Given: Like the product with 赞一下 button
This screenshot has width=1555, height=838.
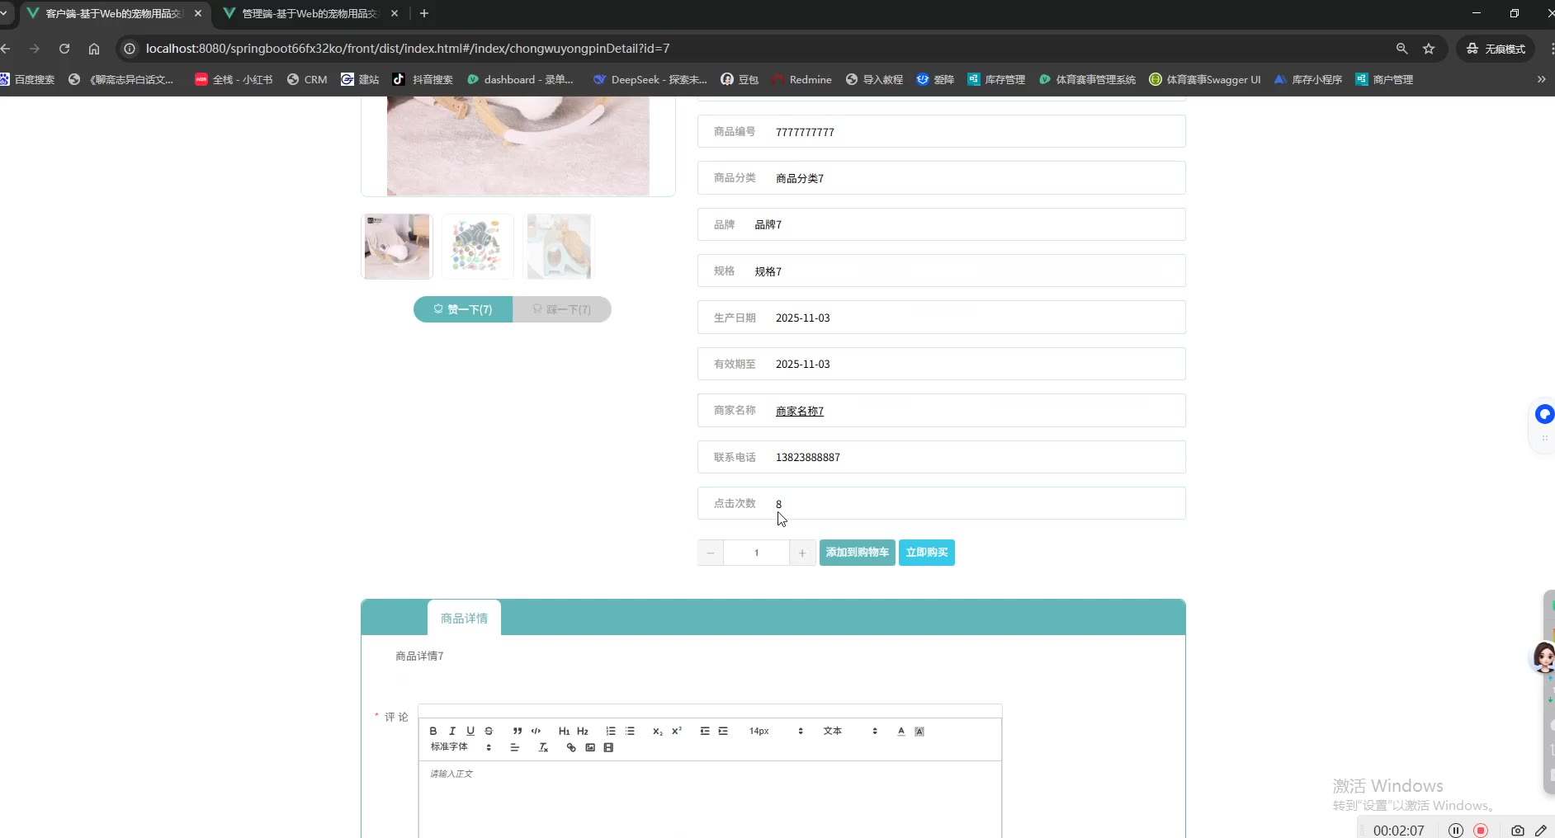Looking at the screenshot, I should [x=463, y=309].
